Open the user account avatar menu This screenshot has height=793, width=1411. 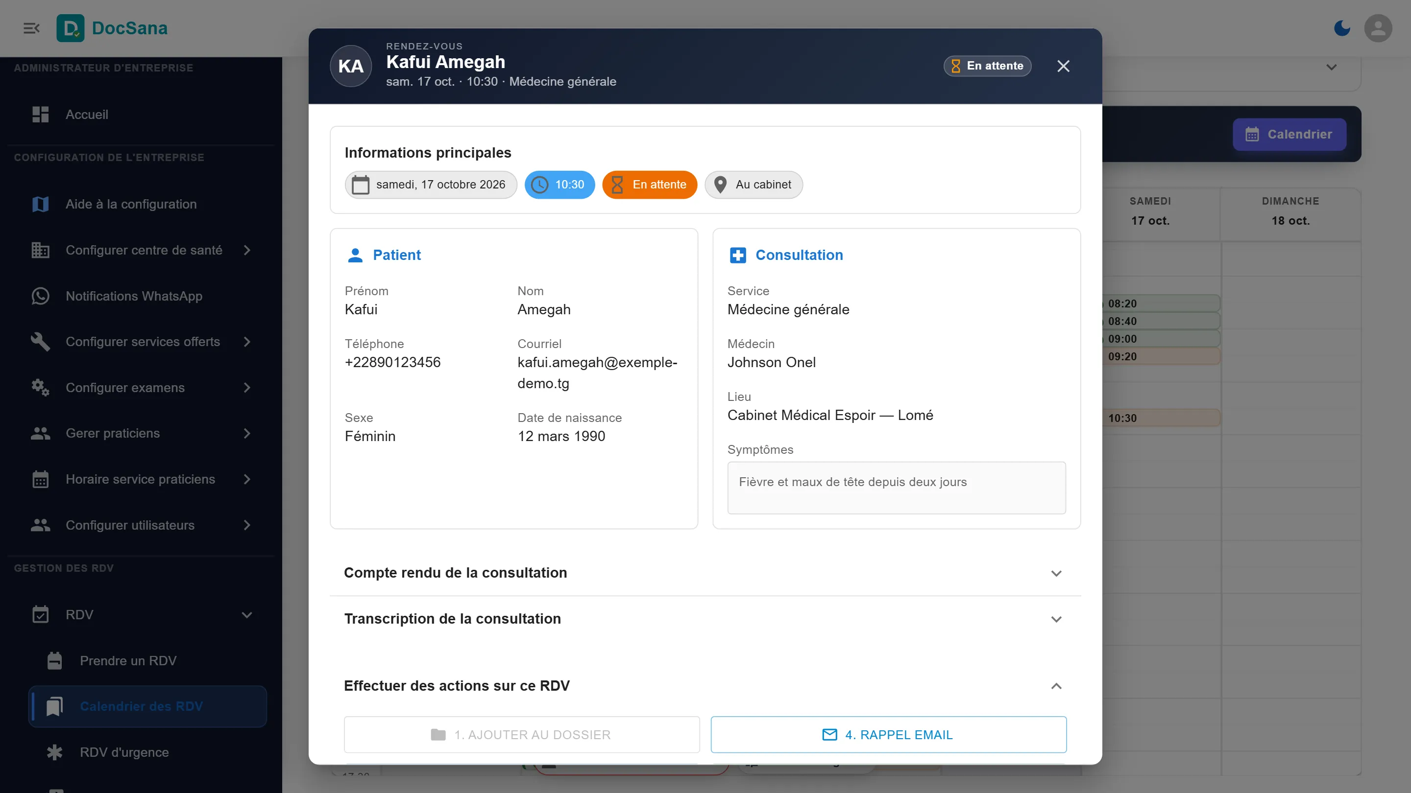(1378, 28)
